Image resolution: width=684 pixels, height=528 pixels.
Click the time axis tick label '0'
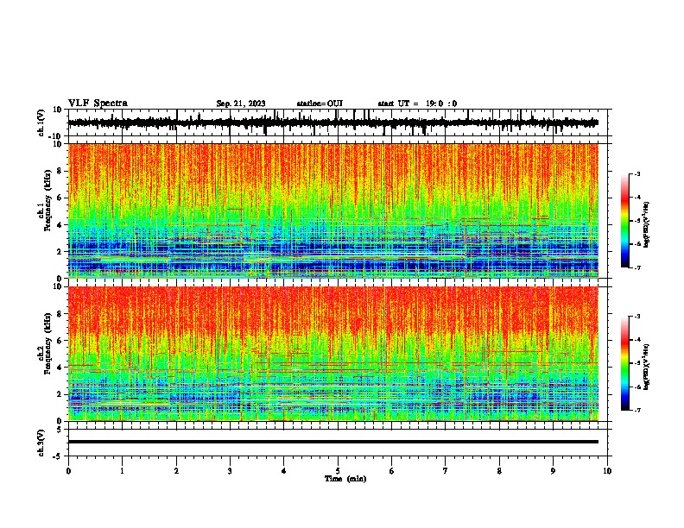68,471
